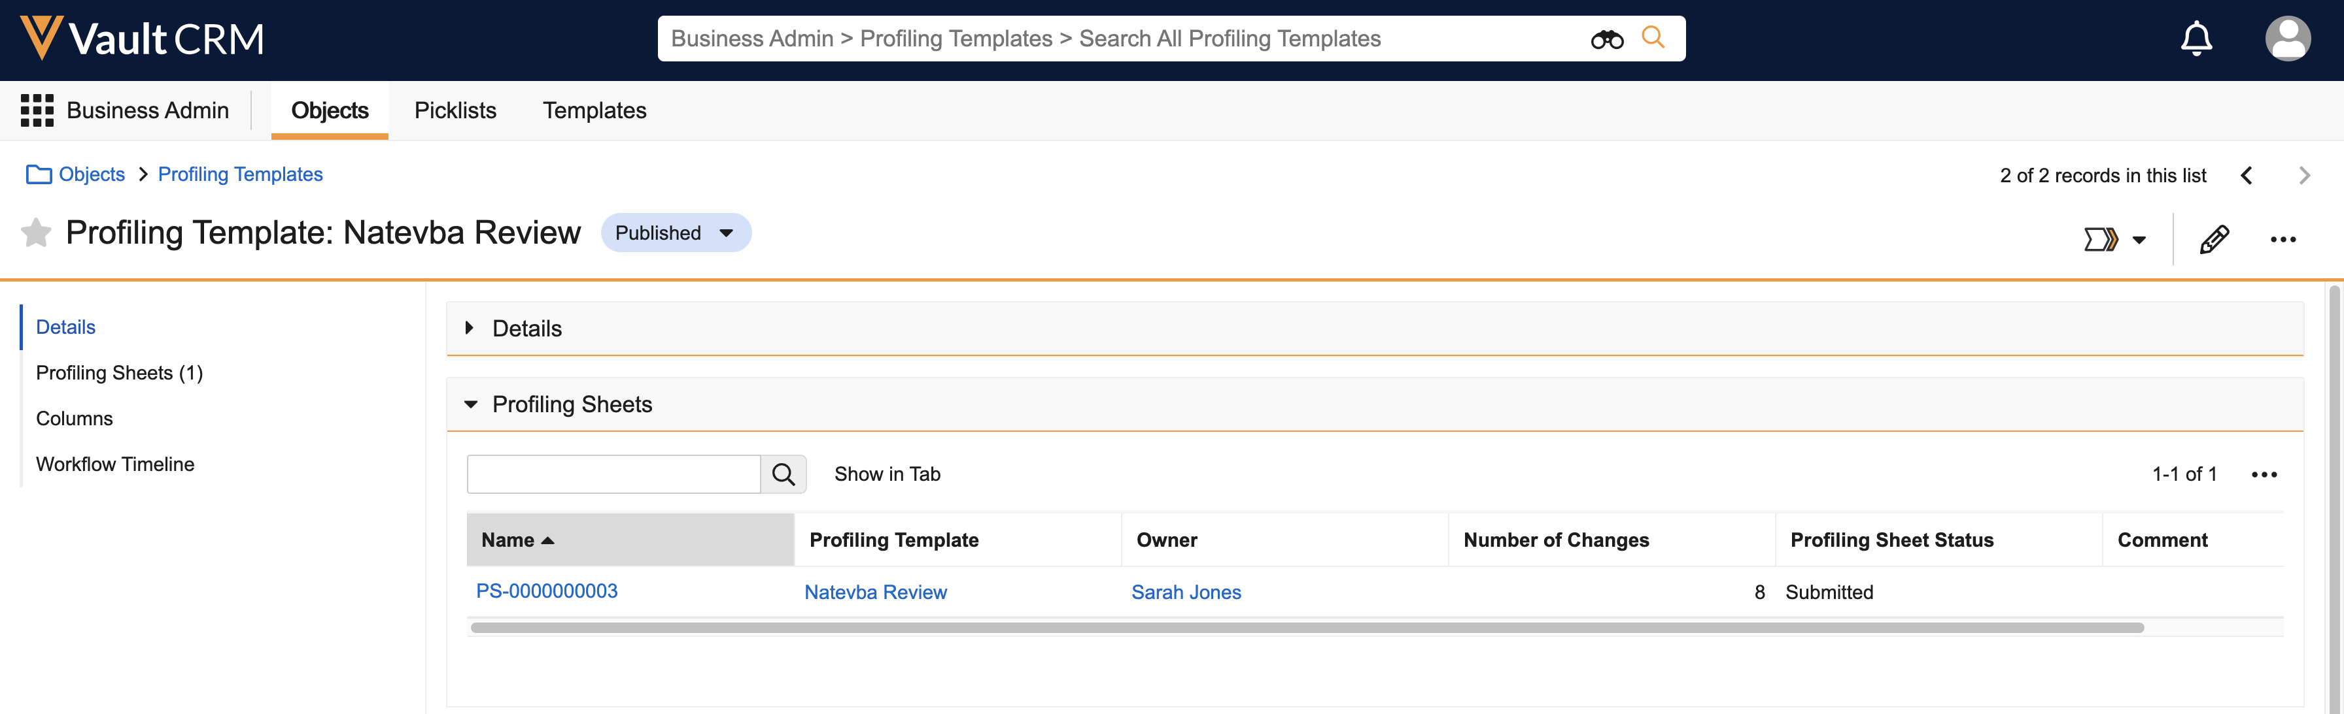Open the app launcher grid icon

click(37, 110)
